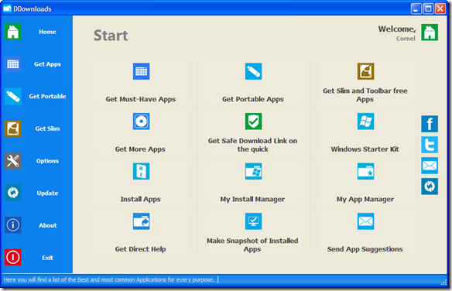
Task: Click the resize grip in status bar corner
Action: pos(444,283)
